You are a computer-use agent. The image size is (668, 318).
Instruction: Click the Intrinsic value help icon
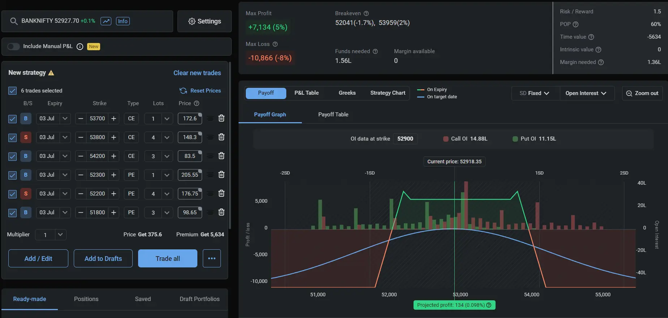pos(599,50)
